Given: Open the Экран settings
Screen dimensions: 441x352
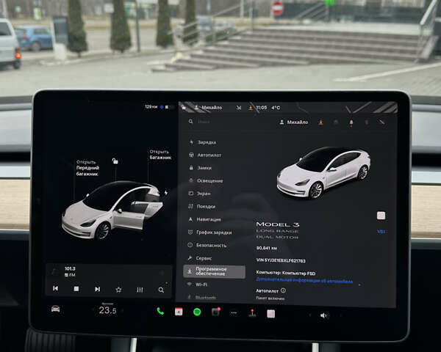Looking at the screenshot, I should coord(199,194).
